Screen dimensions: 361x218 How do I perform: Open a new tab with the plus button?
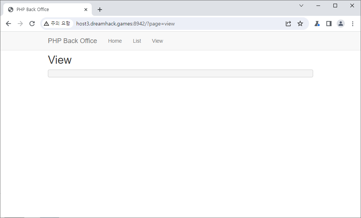click(100, 10)
